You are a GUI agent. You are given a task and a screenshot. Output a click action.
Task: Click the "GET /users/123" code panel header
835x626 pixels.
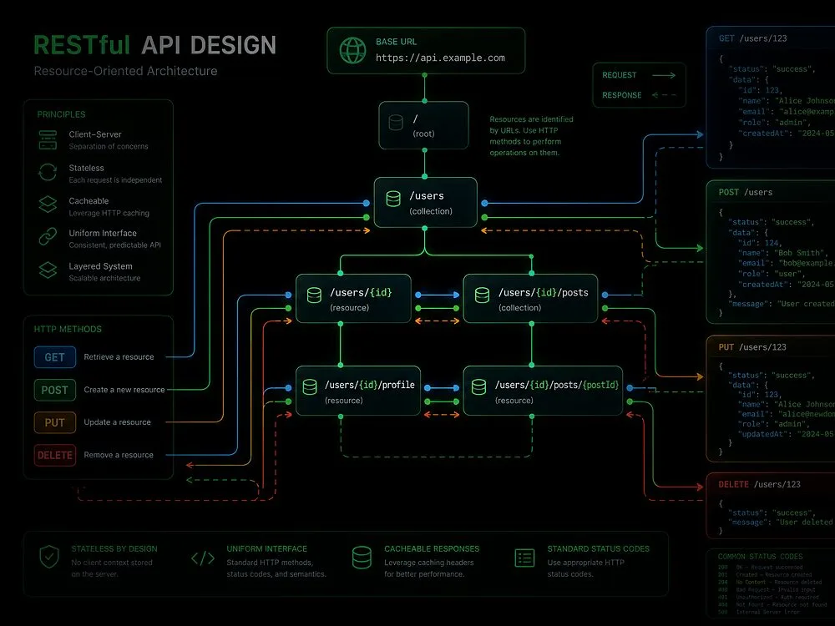[x=752, y=38]
